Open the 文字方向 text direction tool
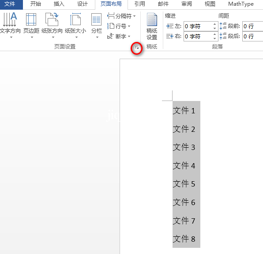The width and height of the screenshot is (263, 254). click(x=10, y=25)
